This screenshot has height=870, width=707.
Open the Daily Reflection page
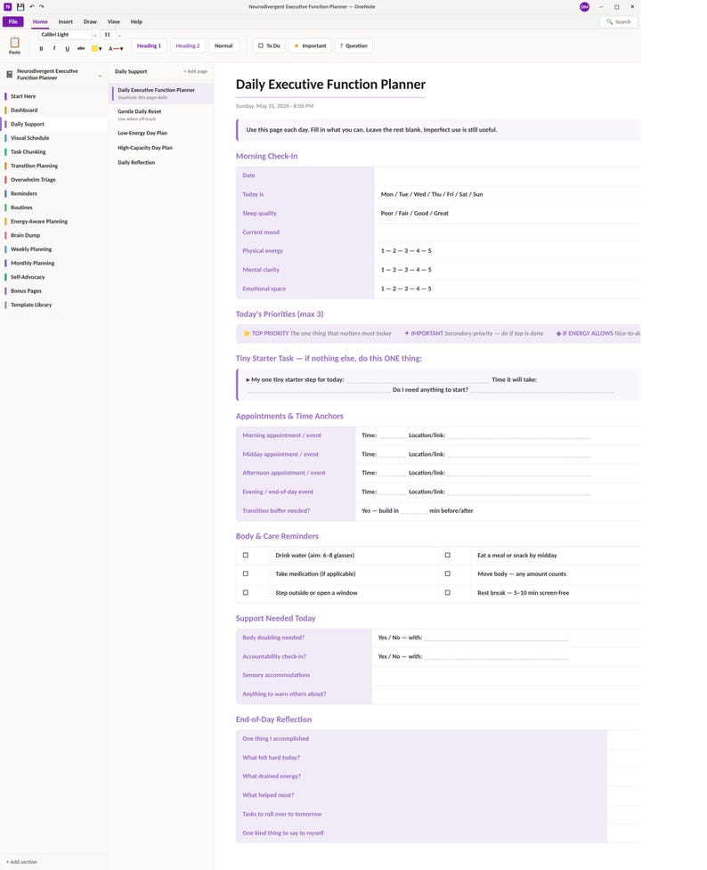tap(162, 163)
